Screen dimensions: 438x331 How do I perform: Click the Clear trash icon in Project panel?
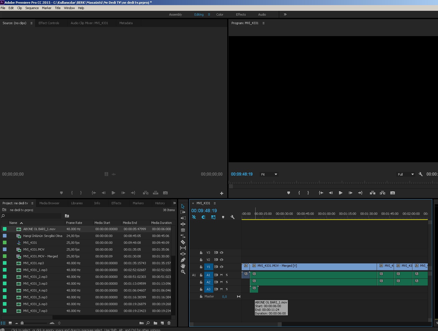[x=169, y=323]
